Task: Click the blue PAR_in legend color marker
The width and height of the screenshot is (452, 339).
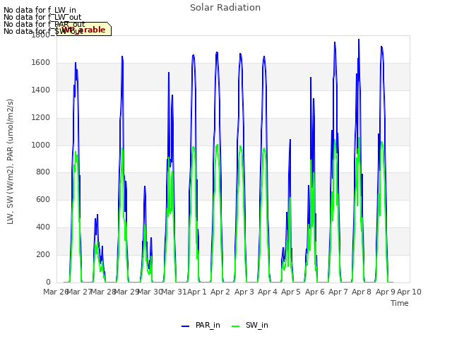Action: click(185, 326)
